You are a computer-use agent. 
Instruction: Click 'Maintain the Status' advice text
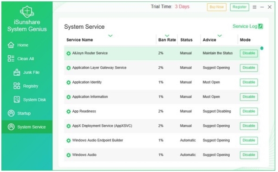(x=218, y=53)
